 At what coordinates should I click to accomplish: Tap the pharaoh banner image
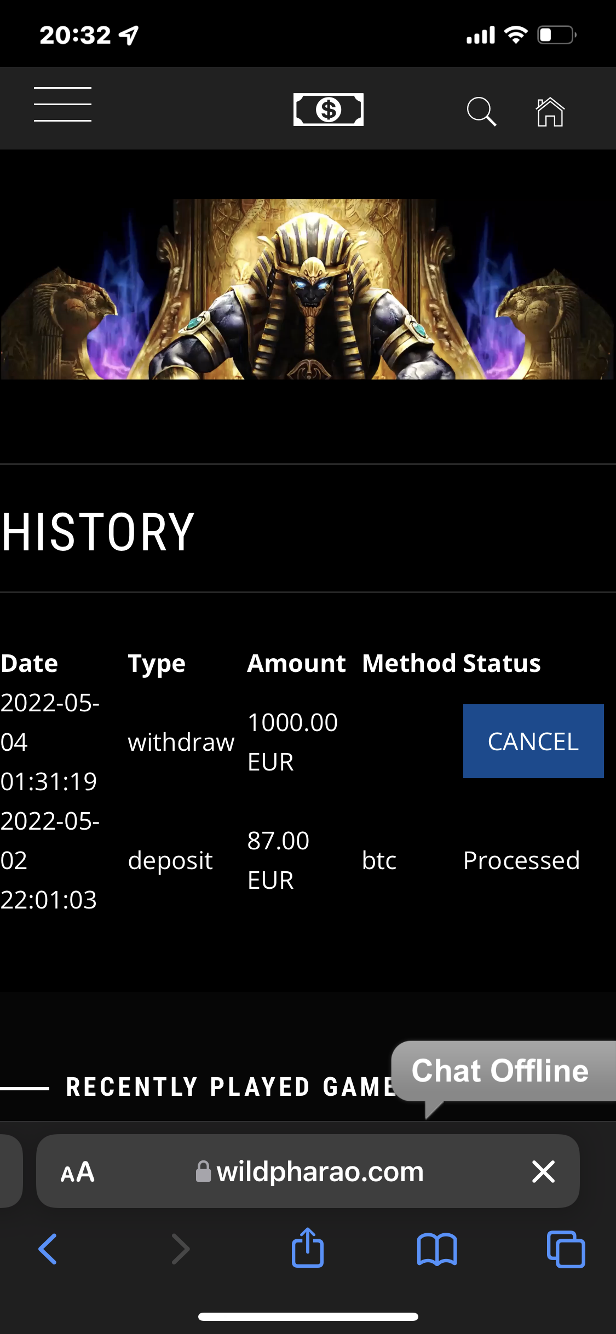tap(308, 289)
